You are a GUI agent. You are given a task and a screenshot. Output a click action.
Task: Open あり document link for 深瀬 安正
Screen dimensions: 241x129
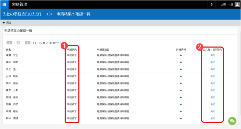pos(213,55)
